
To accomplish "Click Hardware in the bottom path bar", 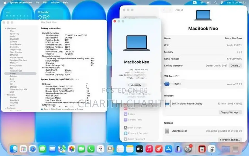I will click(69, 109).
